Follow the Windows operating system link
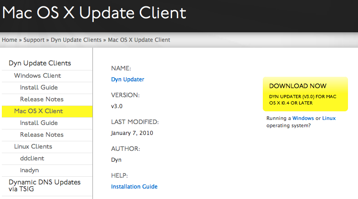 (x=303, y=119)
